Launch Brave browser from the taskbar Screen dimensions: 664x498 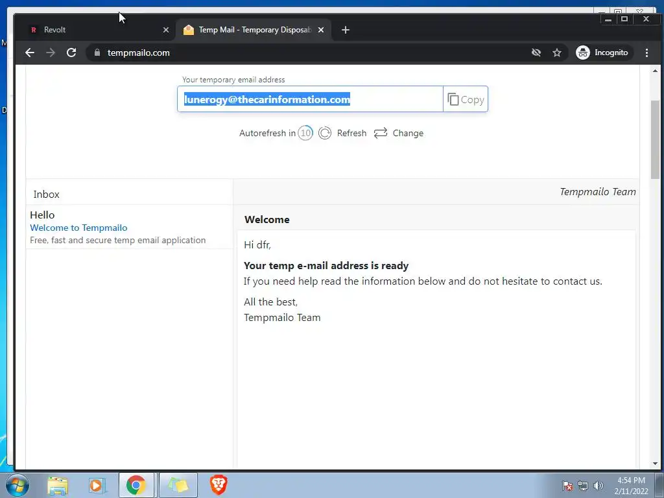[219, 485]
